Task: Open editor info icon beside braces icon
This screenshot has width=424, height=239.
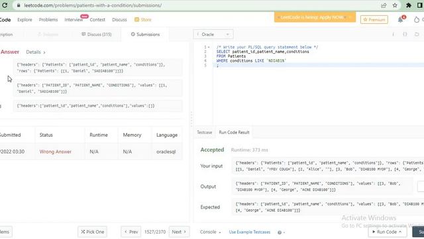Action: click(393, 35)
